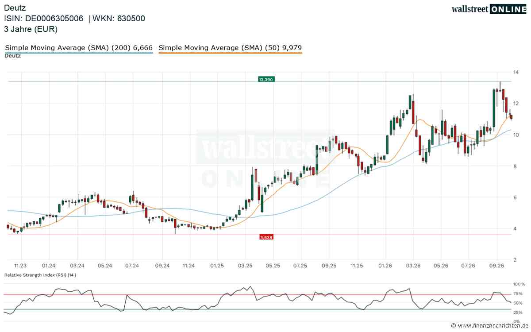Click the green 13,390 high price label
This screenshot has width=531, height=332.
(x=266, y=79)
